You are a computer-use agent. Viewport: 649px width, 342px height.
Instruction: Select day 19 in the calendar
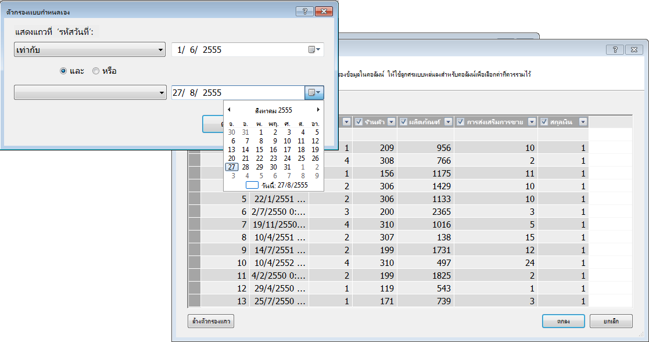coord(315,150)
